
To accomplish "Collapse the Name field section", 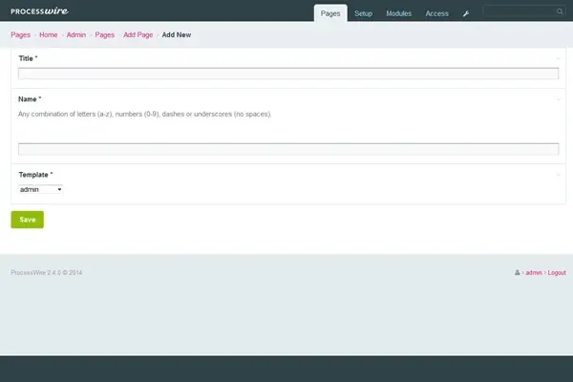I will [558, 97].
